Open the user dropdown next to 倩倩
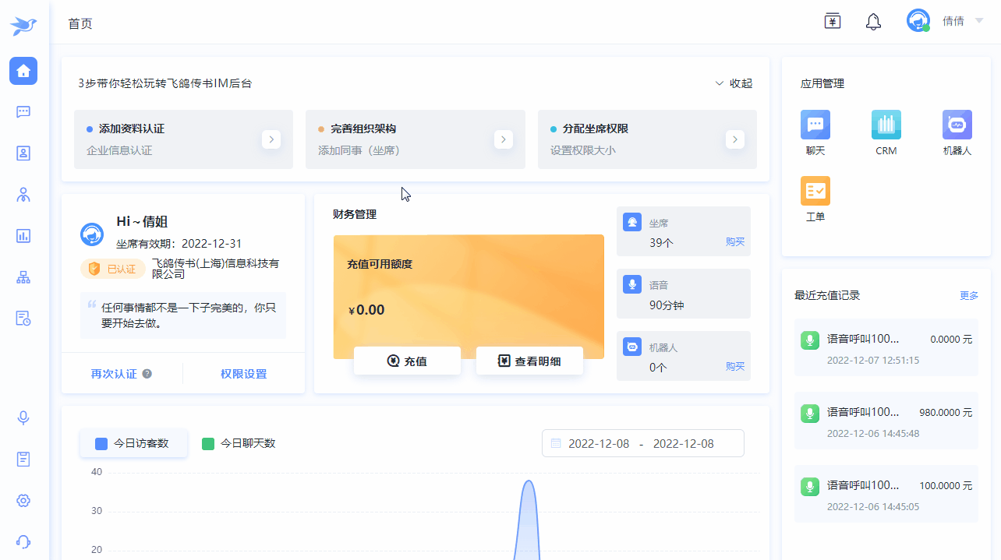Screen dimensions: 1001x560 979,21
